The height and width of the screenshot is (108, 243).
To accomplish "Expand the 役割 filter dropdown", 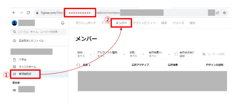I will [137, 54].
